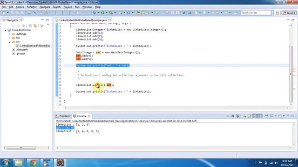298x167 pixels.
Task: Minimize the Navigator view
Action: (x=42, y=19)
